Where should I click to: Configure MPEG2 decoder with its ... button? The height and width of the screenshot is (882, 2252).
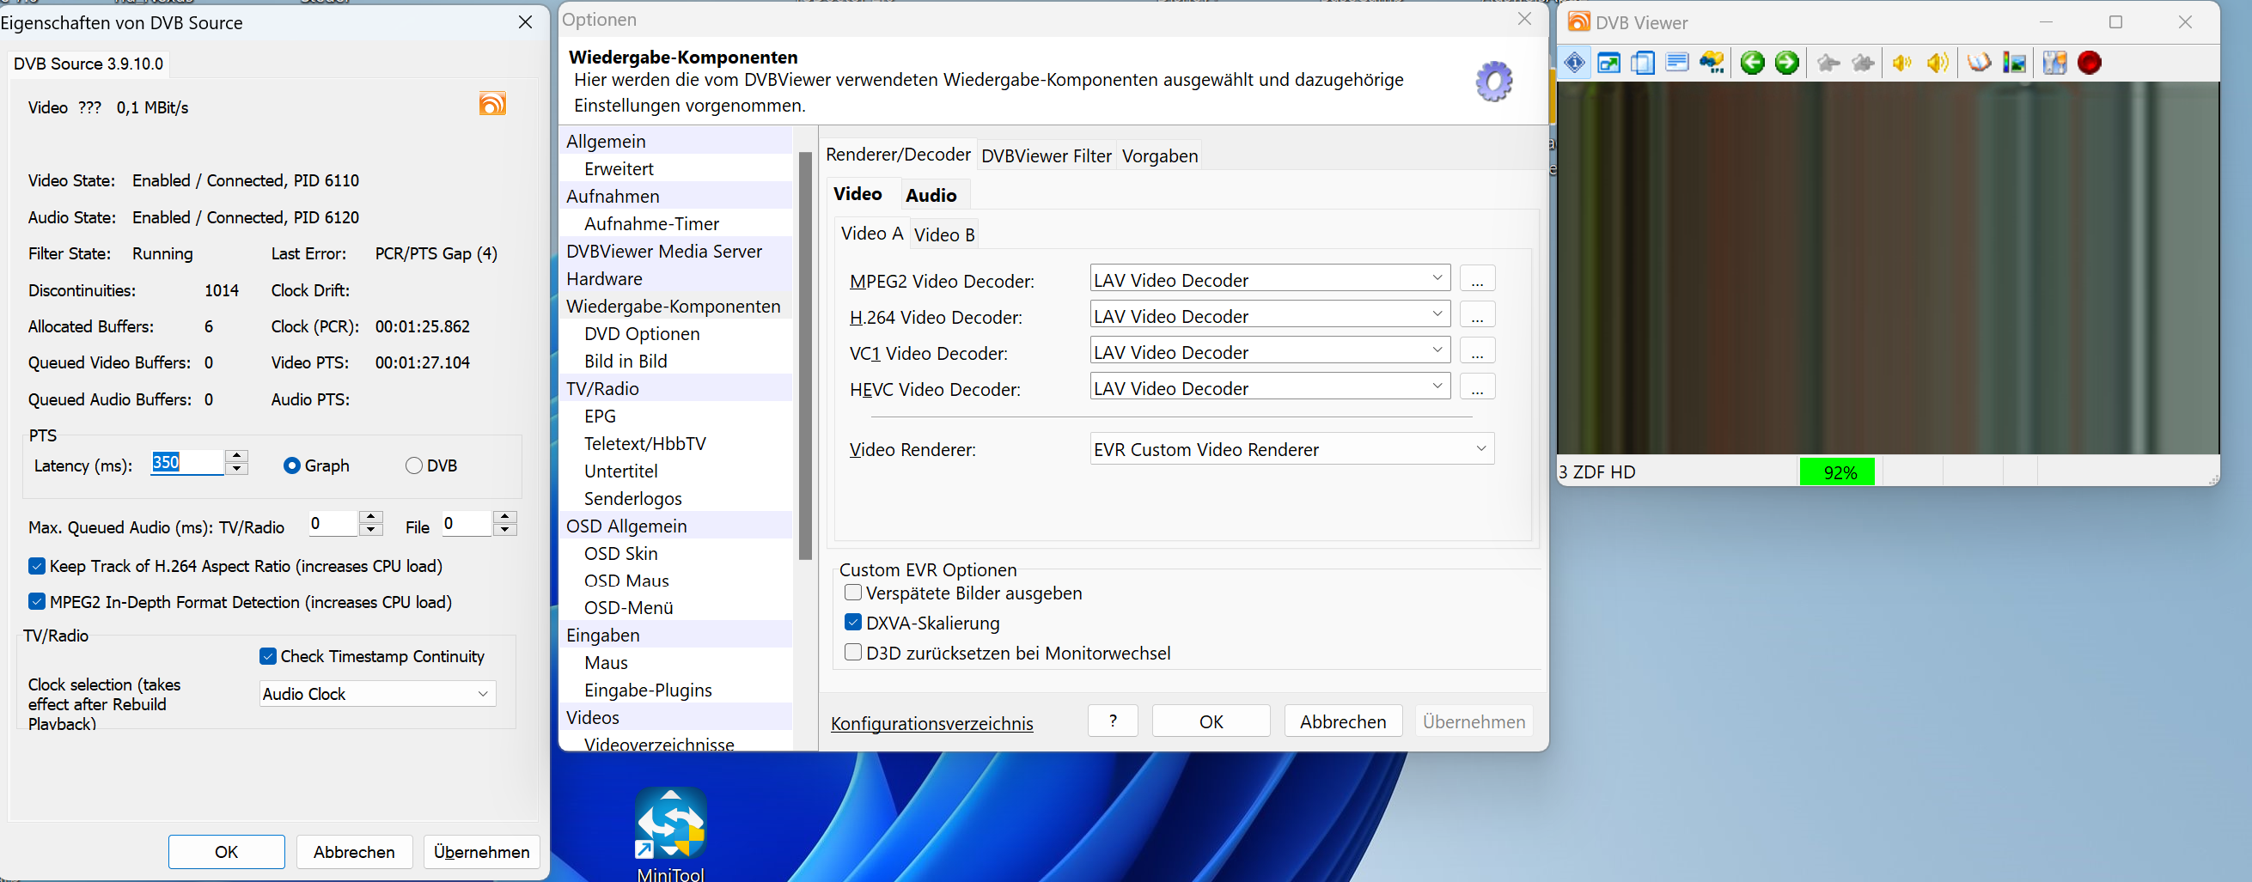click(x=1478, y=280)
